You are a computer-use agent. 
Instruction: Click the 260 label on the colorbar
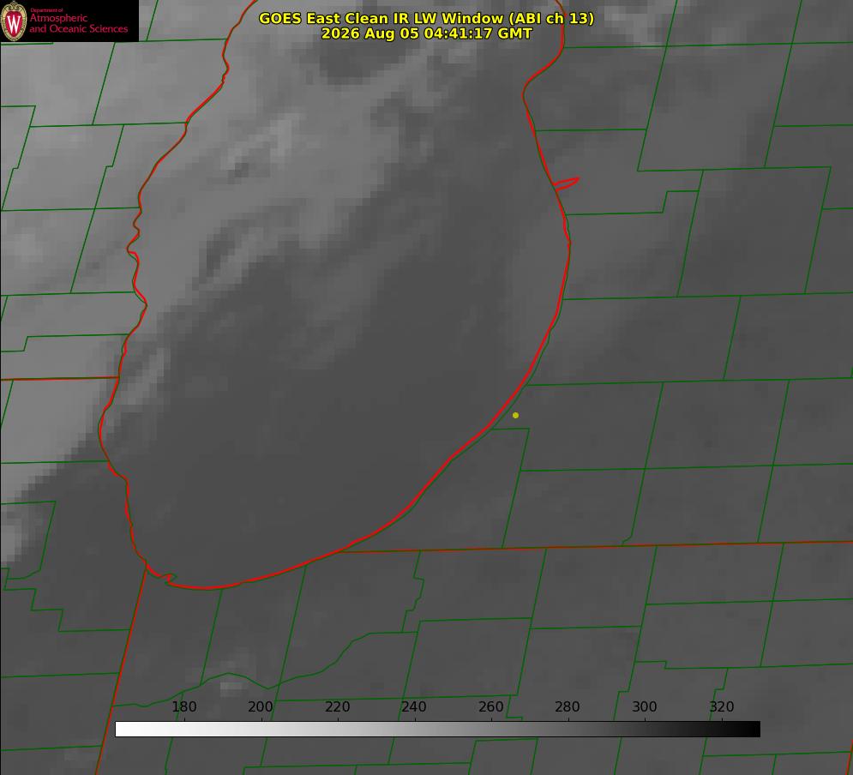click(x=490, y=706)
